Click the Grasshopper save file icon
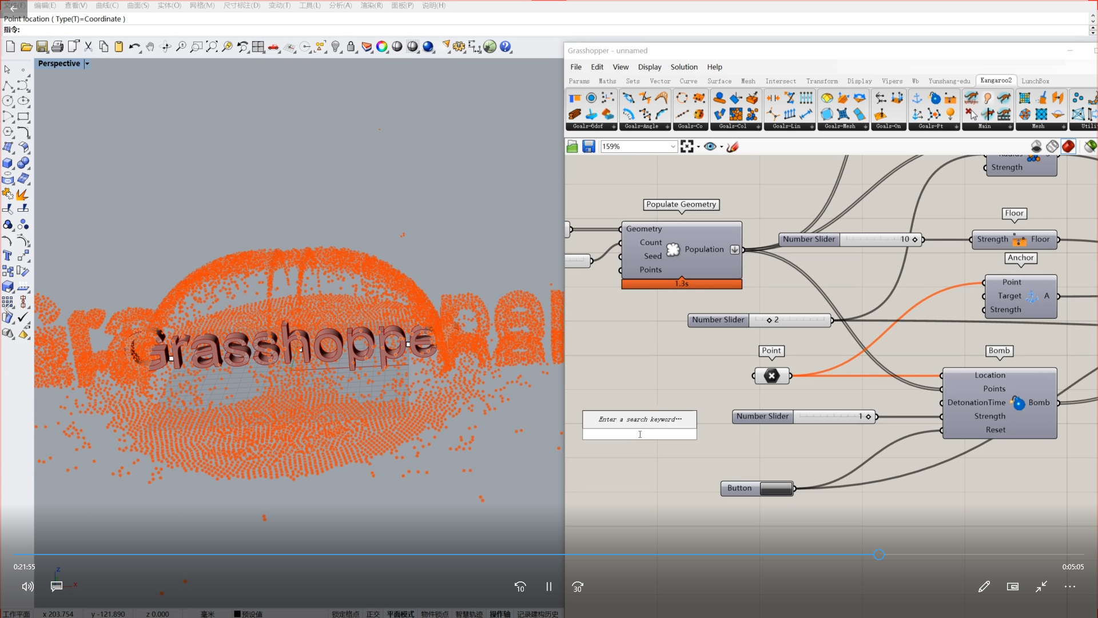1098x618 pixels. click(588, 147)
